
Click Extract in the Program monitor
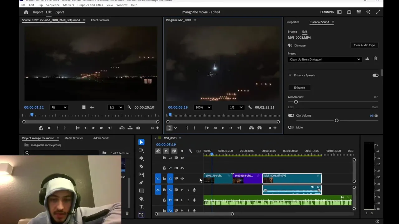[259, 128]
